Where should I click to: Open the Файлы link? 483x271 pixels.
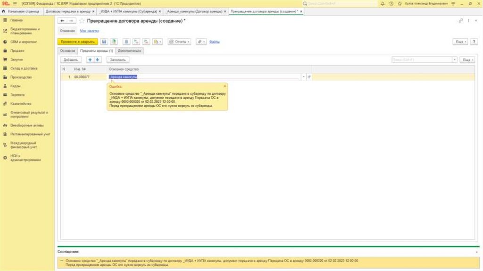click(x=215, y=42)
